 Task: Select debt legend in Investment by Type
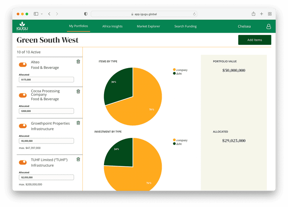point(177,144)
